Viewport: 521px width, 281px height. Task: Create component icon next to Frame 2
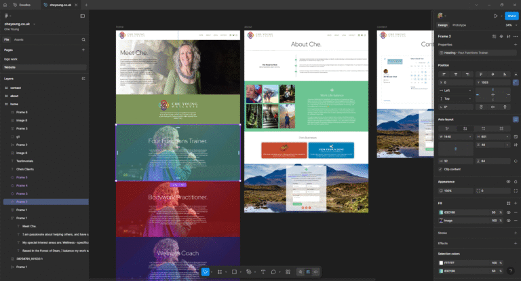point(501,36)
